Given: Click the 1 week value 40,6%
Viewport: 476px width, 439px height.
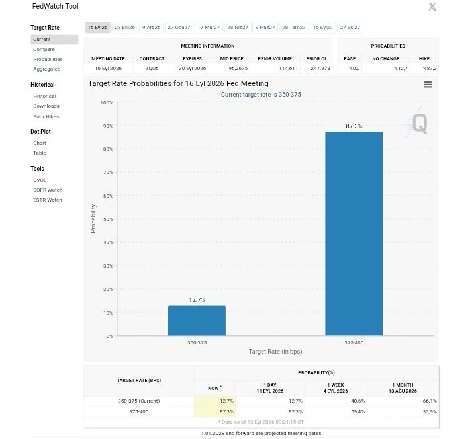Looking at the screenshot, I should 336,401.
